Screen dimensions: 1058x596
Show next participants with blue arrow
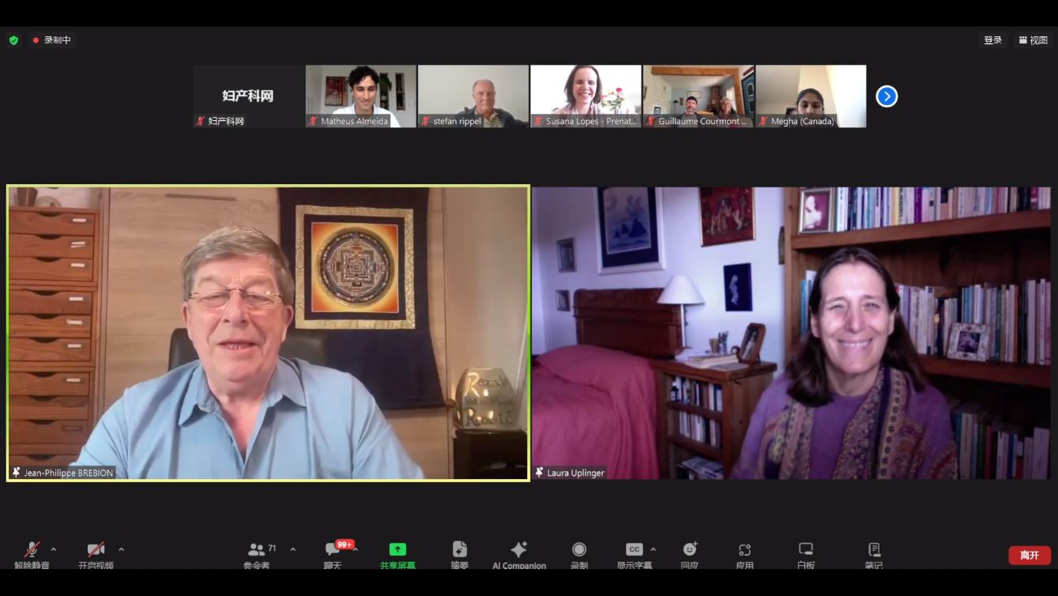pyautogui.click(x=887, y=96)
